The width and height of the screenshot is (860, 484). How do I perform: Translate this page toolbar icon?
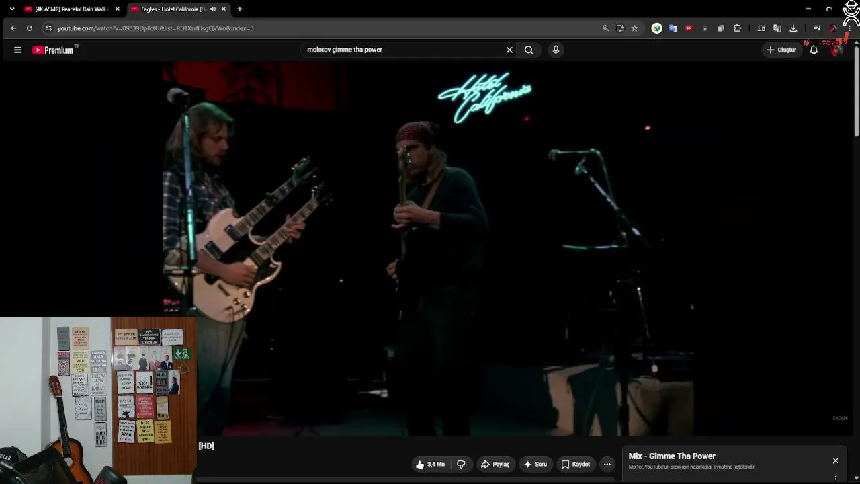pos(777,28)
